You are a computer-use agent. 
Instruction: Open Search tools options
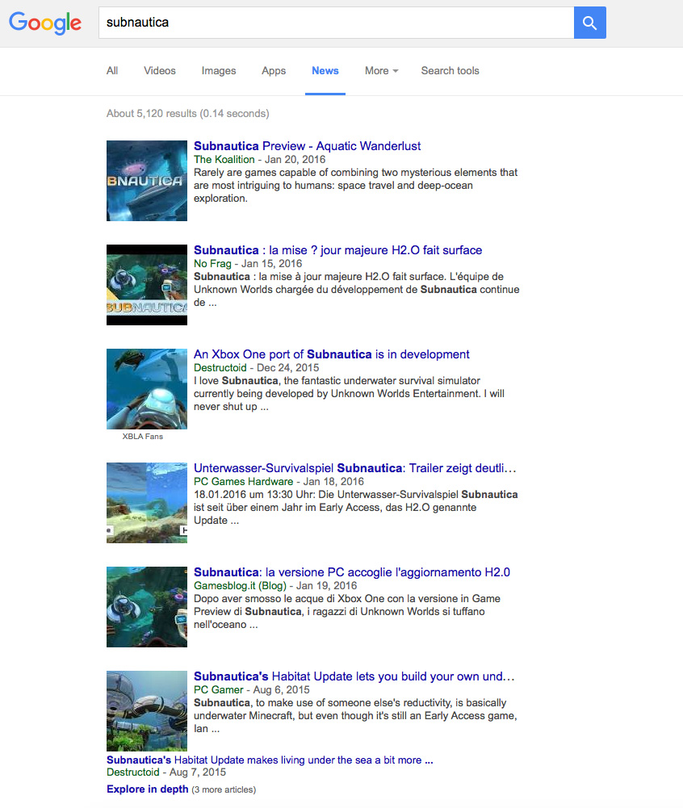(x=450, y=70)
